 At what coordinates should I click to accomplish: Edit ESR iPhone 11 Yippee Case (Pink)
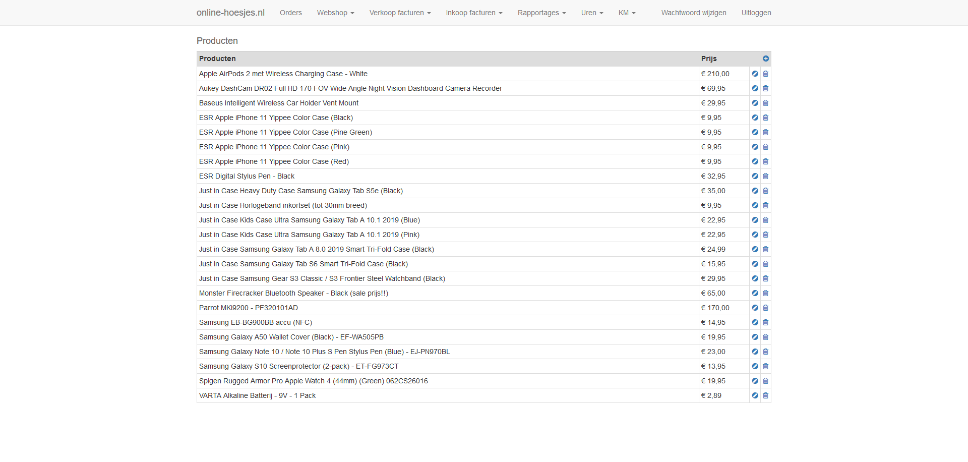[755, 147]
